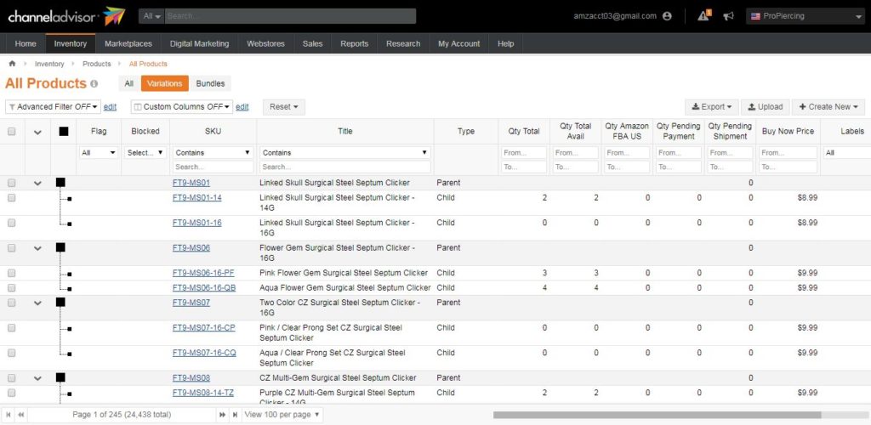Image resolution: width=871 pixels, height=425 pixels.
Task: Select the checkbox for parent FT9-MS06
Action: 12,248
